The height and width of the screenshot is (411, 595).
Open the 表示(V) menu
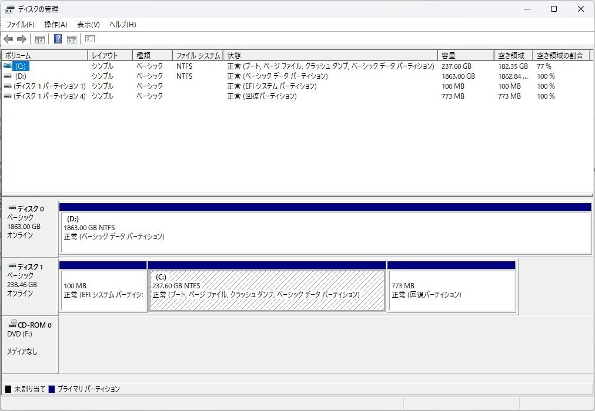88,25
